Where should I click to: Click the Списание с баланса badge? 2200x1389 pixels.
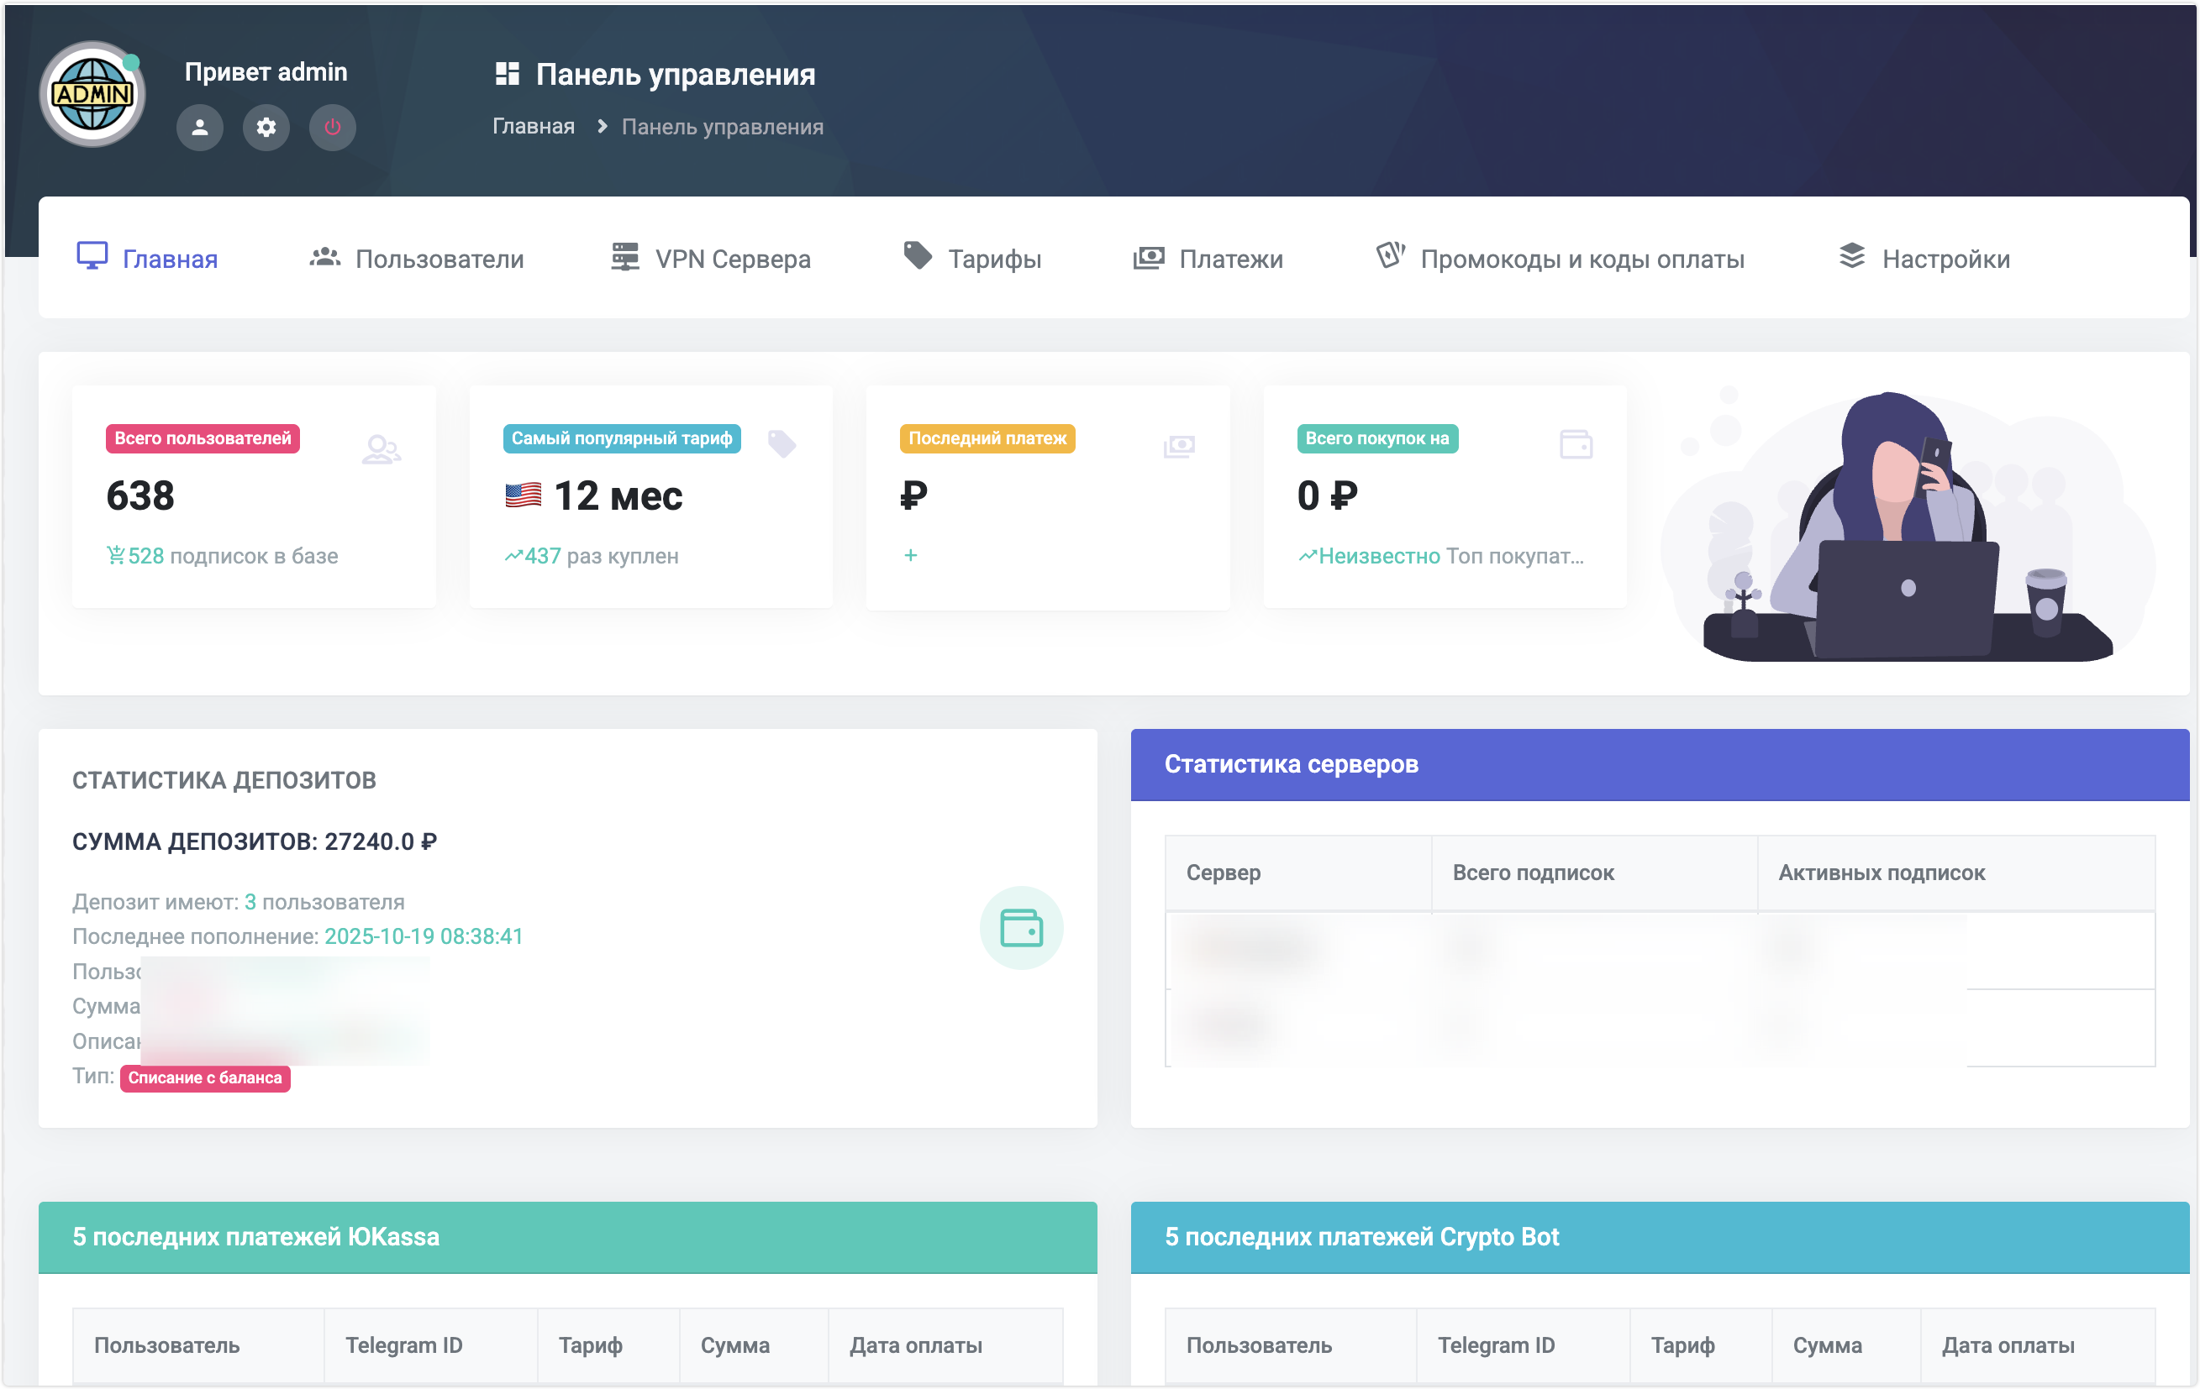coord(205,1077)
